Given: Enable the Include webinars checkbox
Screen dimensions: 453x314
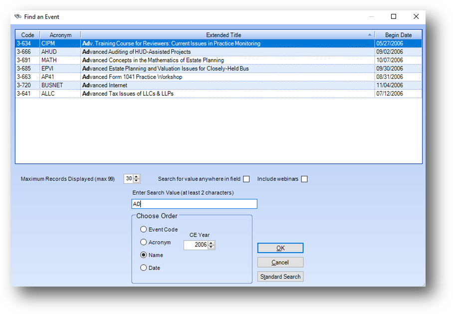Looking at the screenshot, I should click(x=304, y=179).
